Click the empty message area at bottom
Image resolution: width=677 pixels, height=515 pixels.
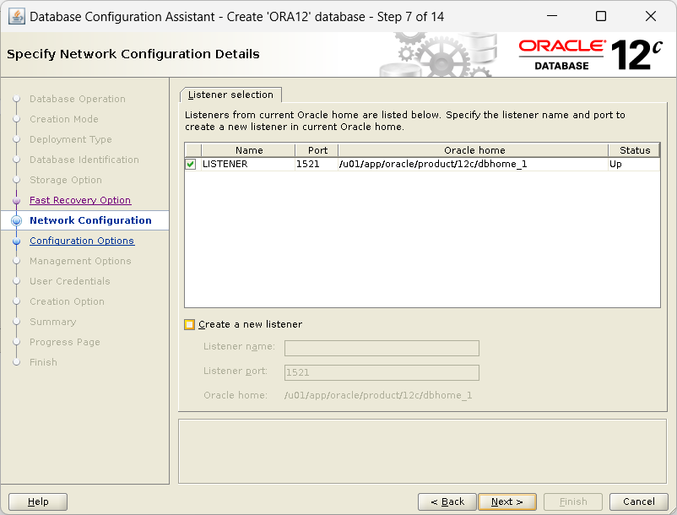point(423,452)
